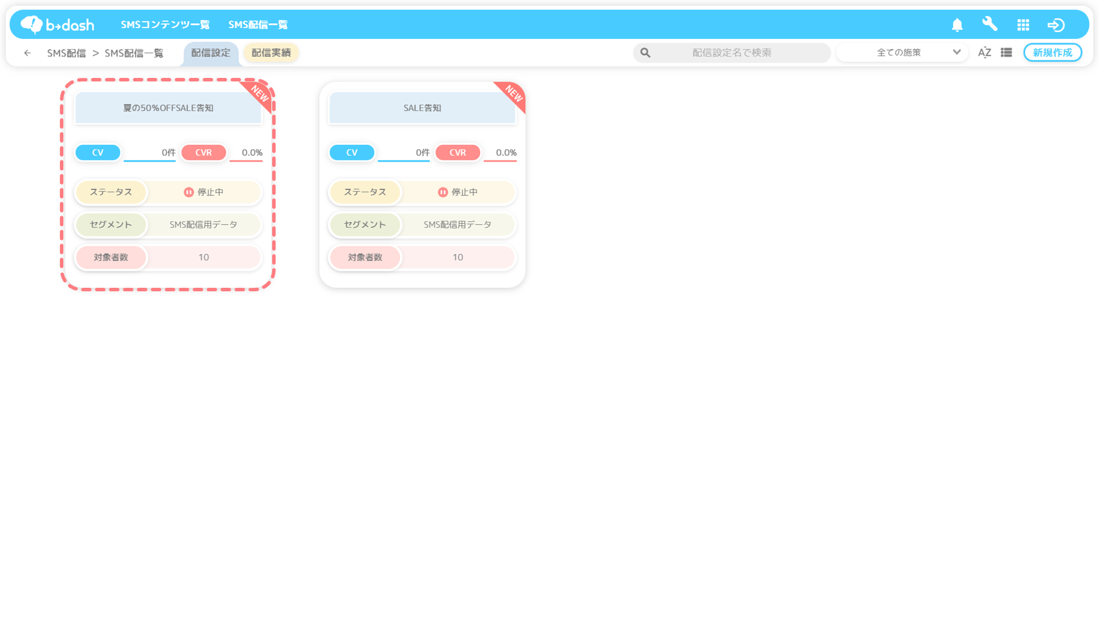Screen dimensions: 1099x618
Task: Click SMS配信用データ on SALE告知 card
Action: coord(458,224)
